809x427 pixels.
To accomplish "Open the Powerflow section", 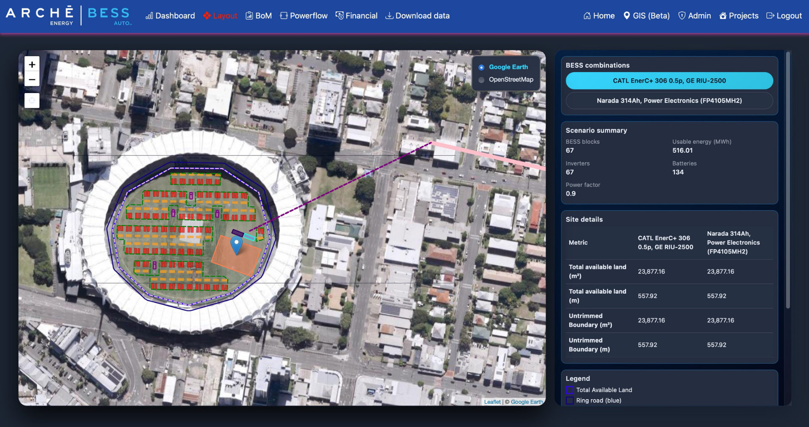I will (x=304, y=16).
